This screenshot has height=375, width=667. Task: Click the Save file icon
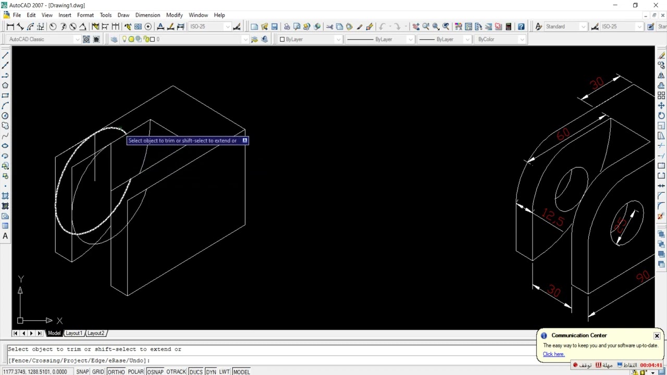coord(274,27)
